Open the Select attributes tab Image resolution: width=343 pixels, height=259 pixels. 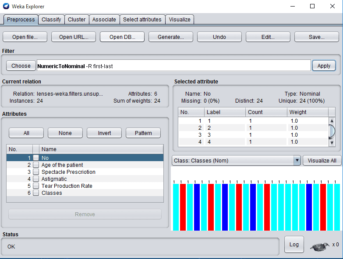(142, 19)
